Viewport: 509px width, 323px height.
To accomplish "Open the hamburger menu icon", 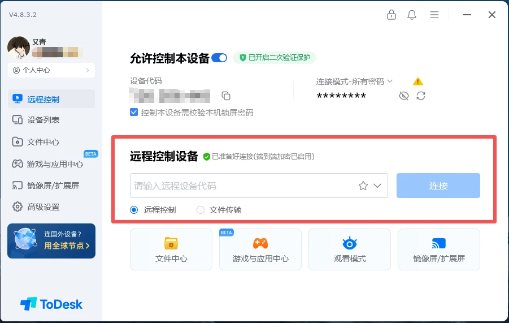I will click(434, 15).
